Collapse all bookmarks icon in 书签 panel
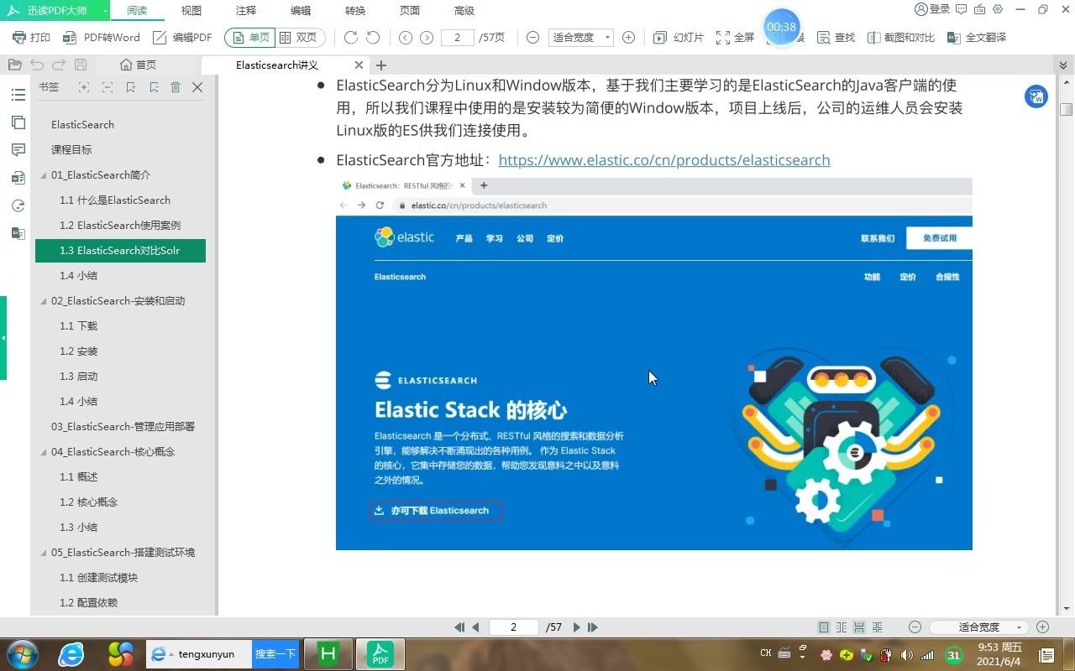1075x671 pixels. (107, 87)
